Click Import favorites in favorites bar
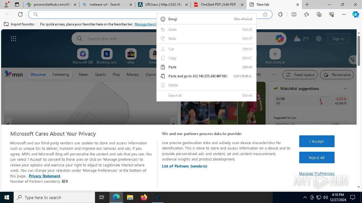Viewport: 362px width, 203px height. point(19,24)
